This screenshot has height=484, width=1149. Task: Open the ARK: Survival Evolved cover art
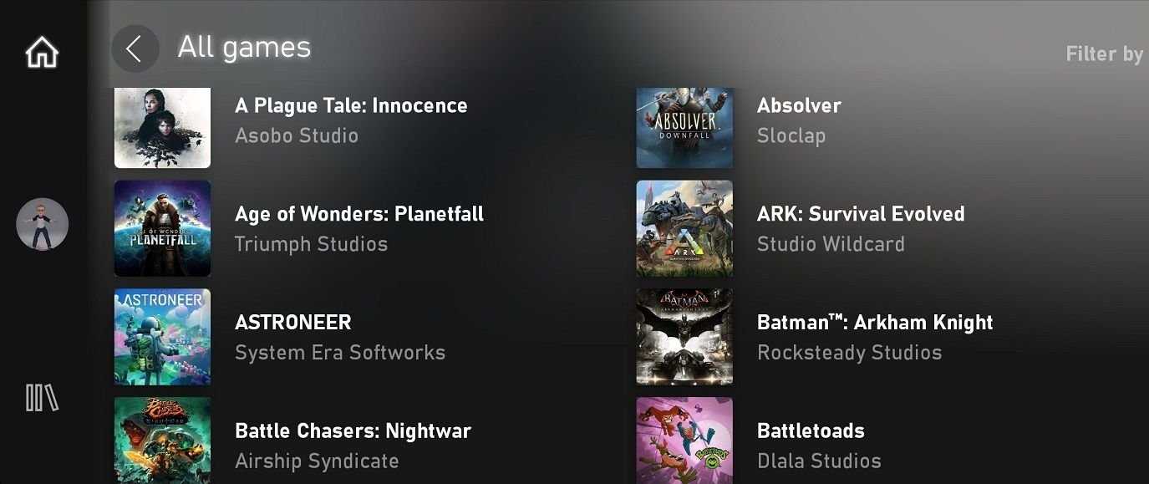tap(684, 228)
